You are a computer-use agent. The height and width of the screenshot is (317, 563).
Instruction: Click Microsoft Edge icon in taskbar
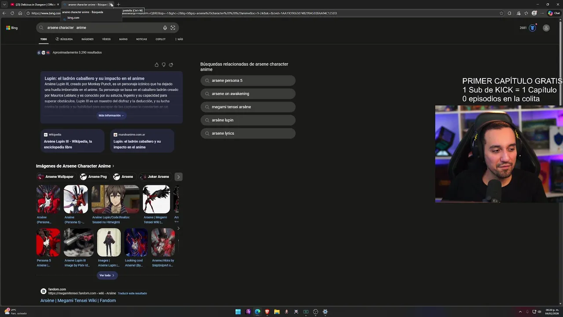(257, 312)
